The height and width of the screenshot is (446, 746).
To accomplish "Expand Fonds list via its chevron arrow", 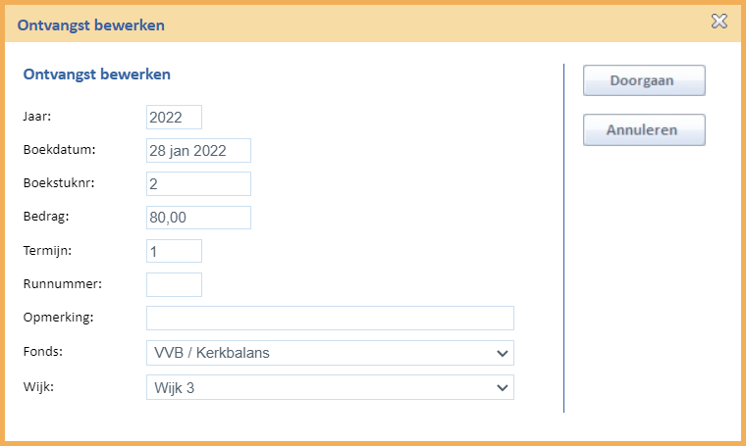I will coord(502,354).
